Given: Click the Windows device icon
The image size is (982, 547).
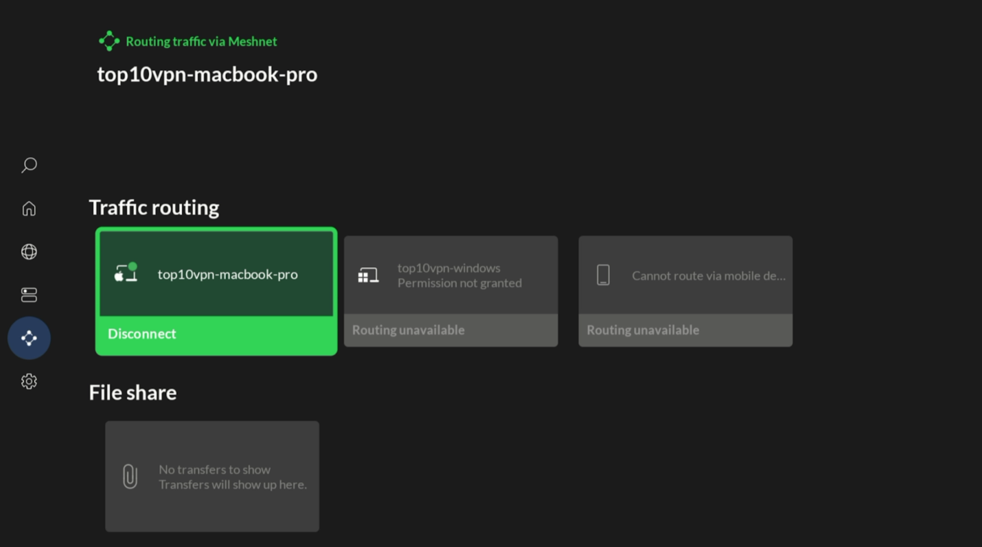Looking at the screenshot, I should coord(368,276).
